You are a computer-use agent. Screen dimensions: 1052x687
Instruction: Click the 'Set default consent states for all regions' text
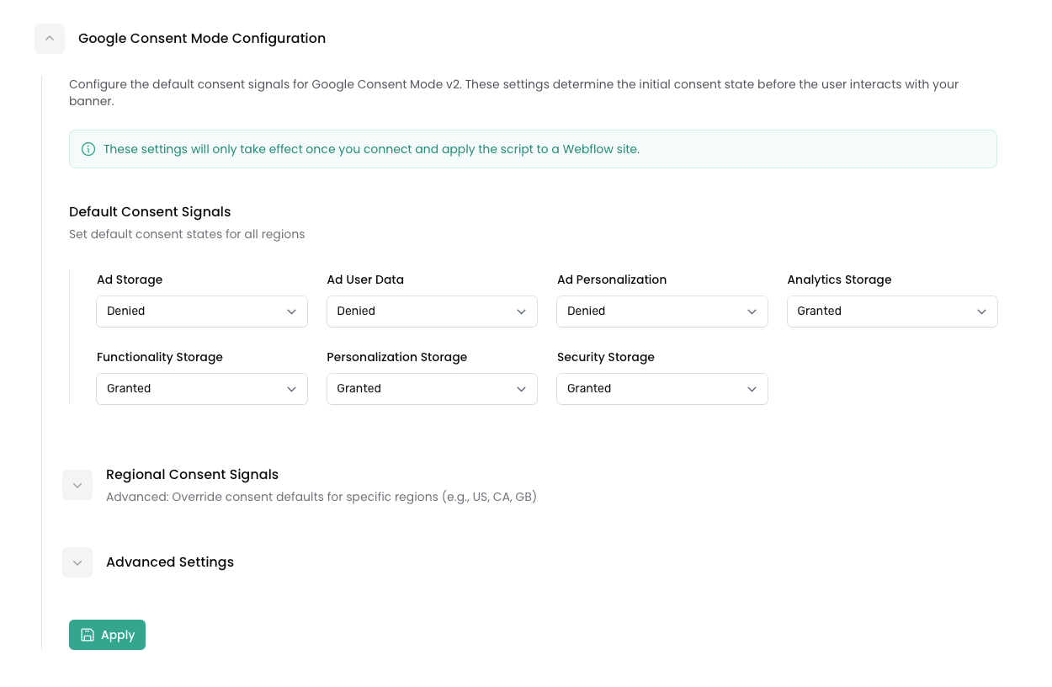point(187,234)
